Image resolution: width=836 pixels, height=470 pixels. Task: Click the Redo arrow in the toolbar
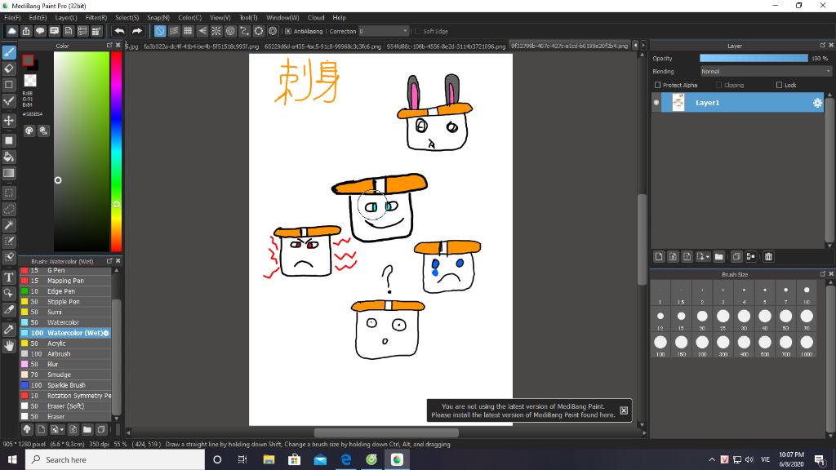point(137,31)
